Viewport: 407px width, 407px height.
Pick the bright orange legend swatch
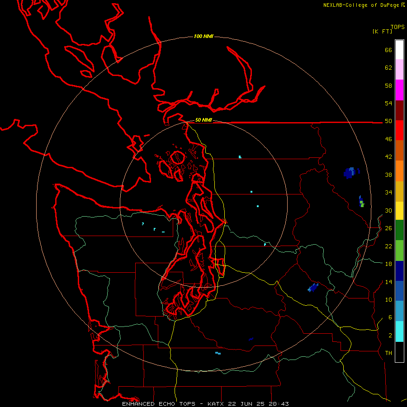click(399, 171)
